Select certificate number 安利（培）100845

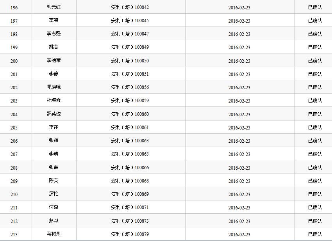(x=130, y=21)
